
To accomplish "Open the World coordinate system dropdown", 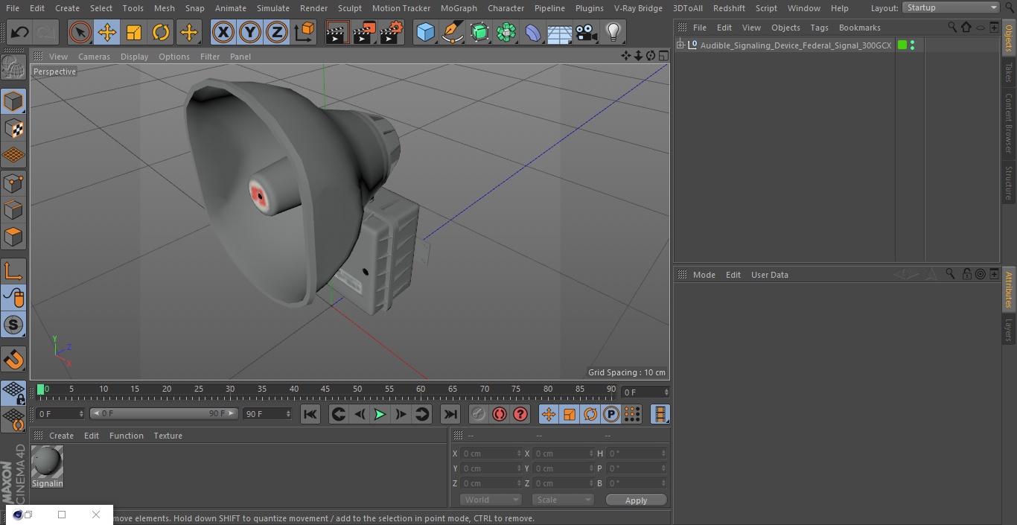I will 491,500.
